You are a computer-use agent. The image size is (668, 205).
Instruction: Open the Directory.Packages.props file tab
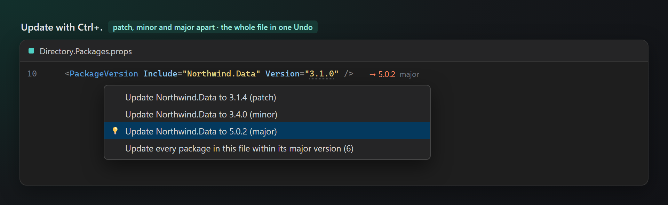pyautogui.click(x=86, y=51)
